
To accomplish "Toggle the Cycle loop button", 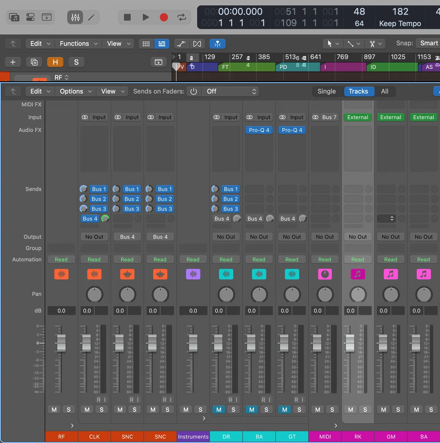I will pos(182,17).
